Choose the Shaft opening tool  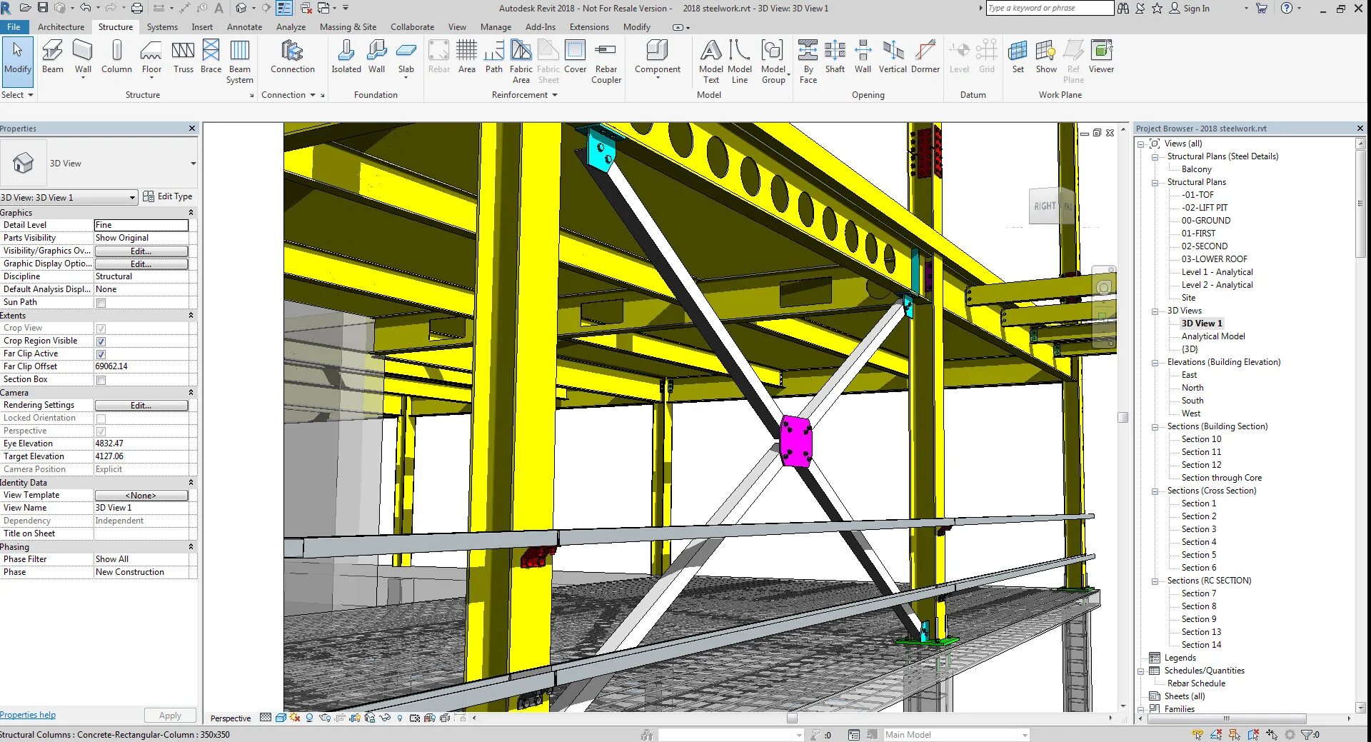point(835,56)
